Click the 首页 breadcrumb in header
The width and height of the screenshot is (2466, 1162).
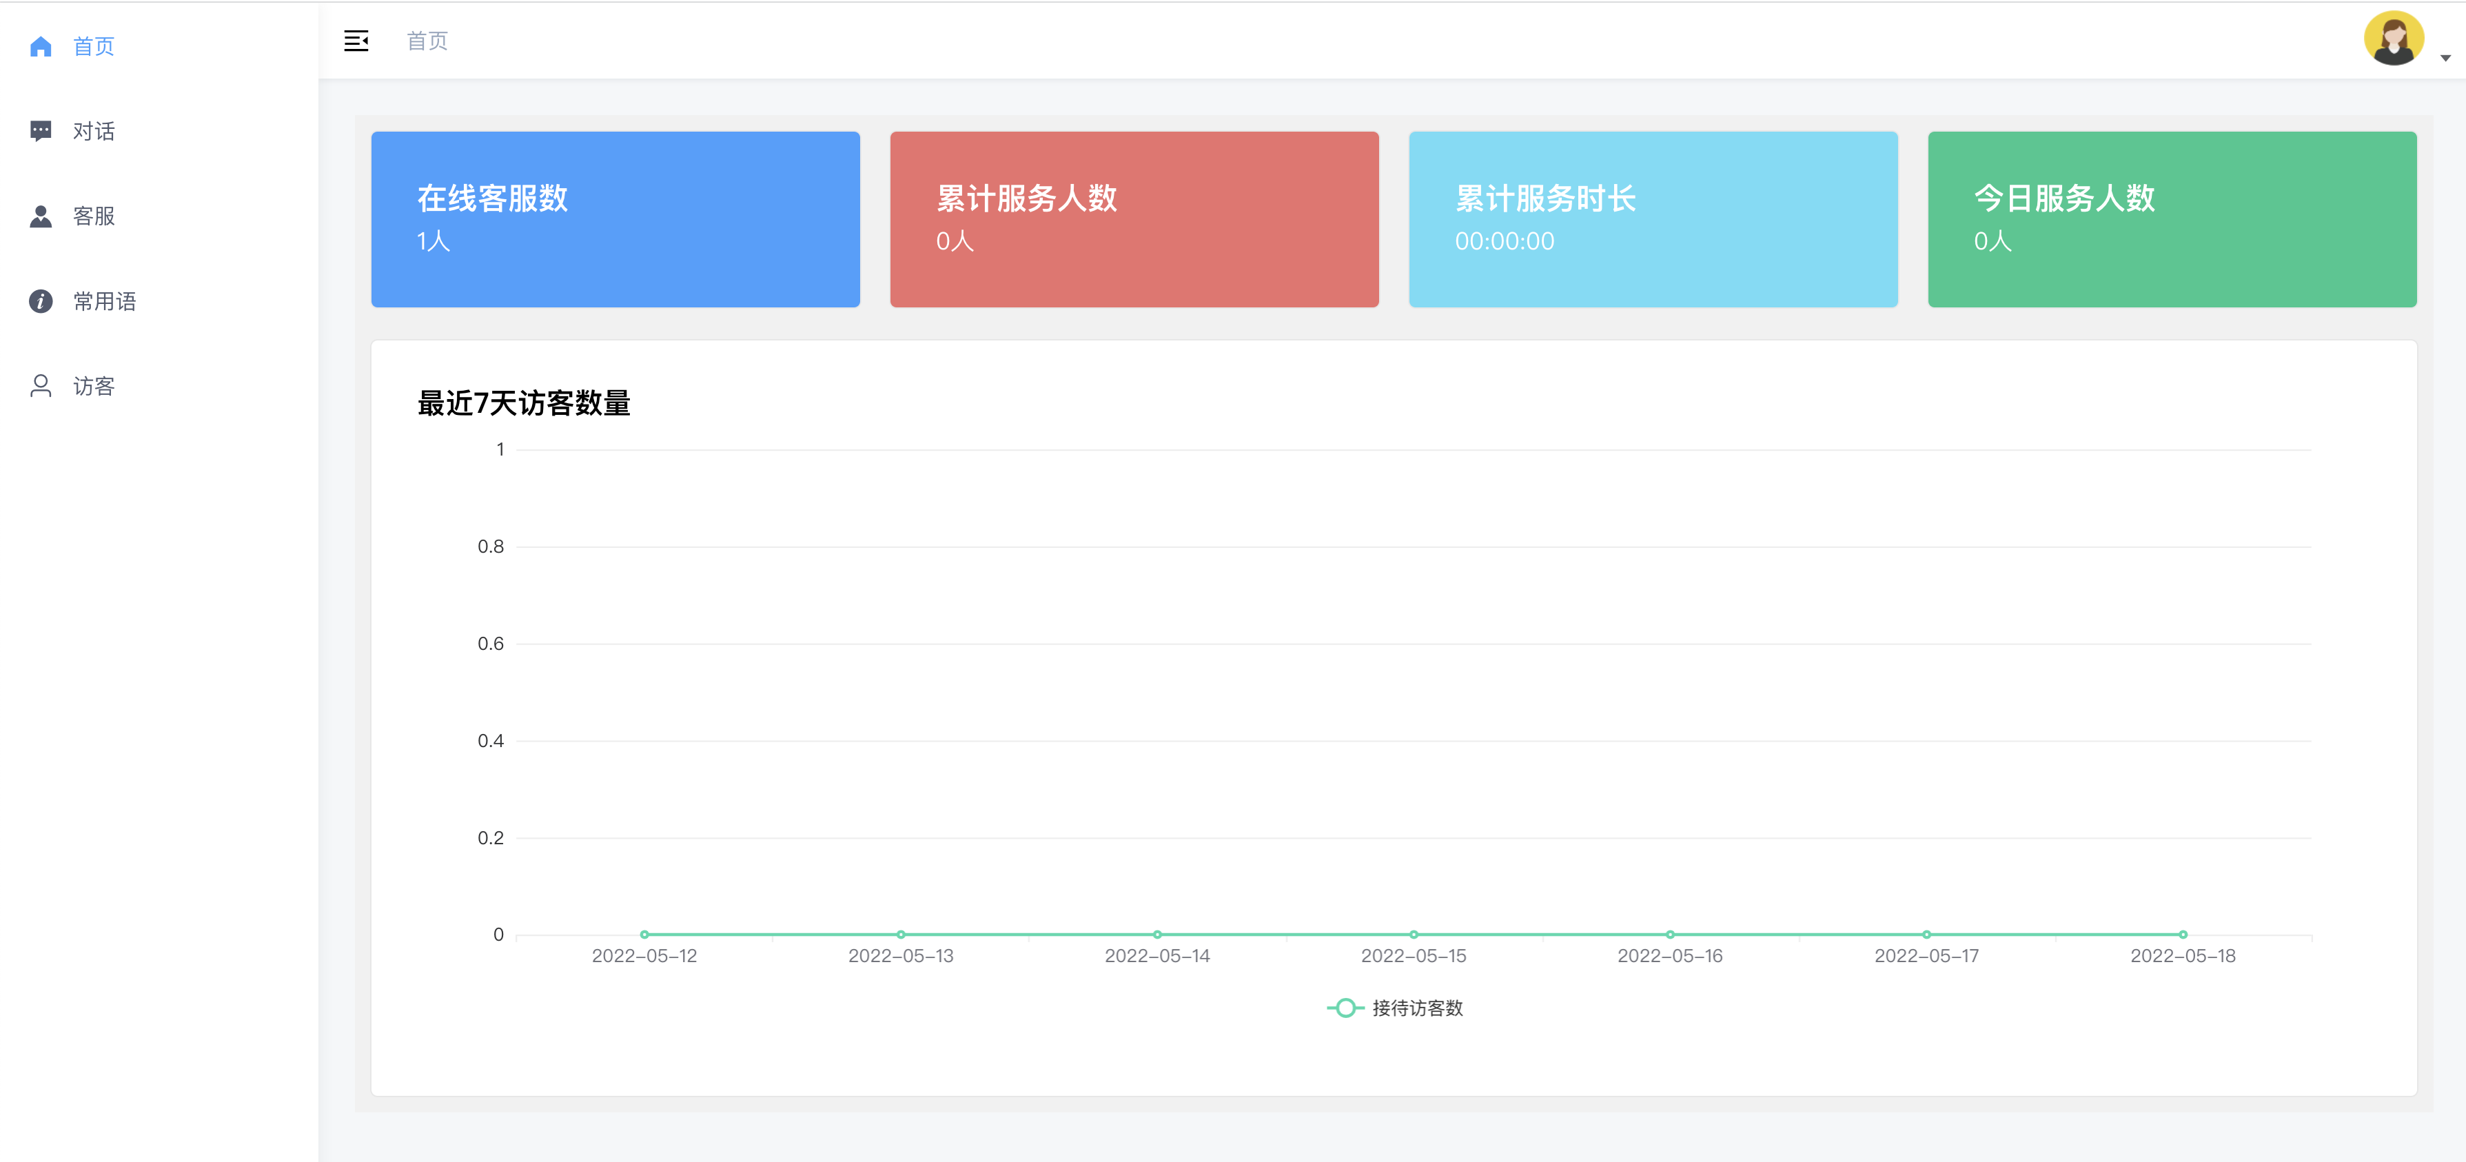click(x=427, y=41)
